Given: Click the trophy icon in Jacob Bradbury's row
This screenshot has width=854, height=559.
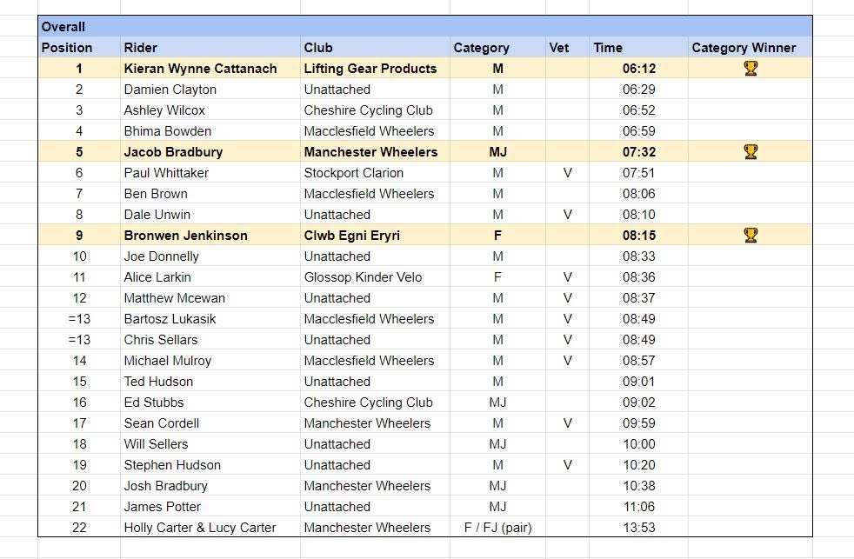Looking at the screenshot, I should point(751,151).
